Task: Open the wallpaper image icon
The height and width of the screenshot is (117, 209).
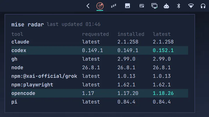Action: coord(127,6)
